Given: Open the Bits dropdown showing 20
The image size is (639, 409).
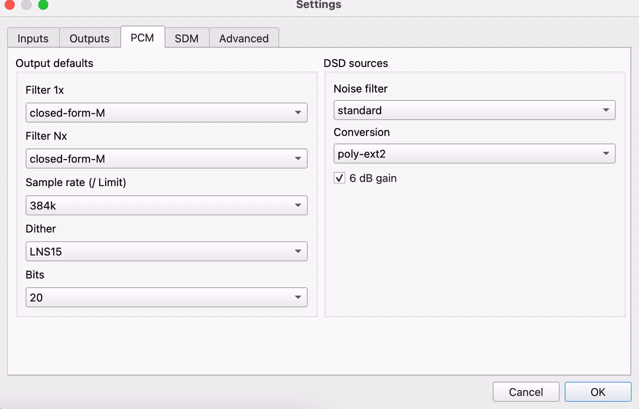Looking at the screenshot, I should [166, 297].
